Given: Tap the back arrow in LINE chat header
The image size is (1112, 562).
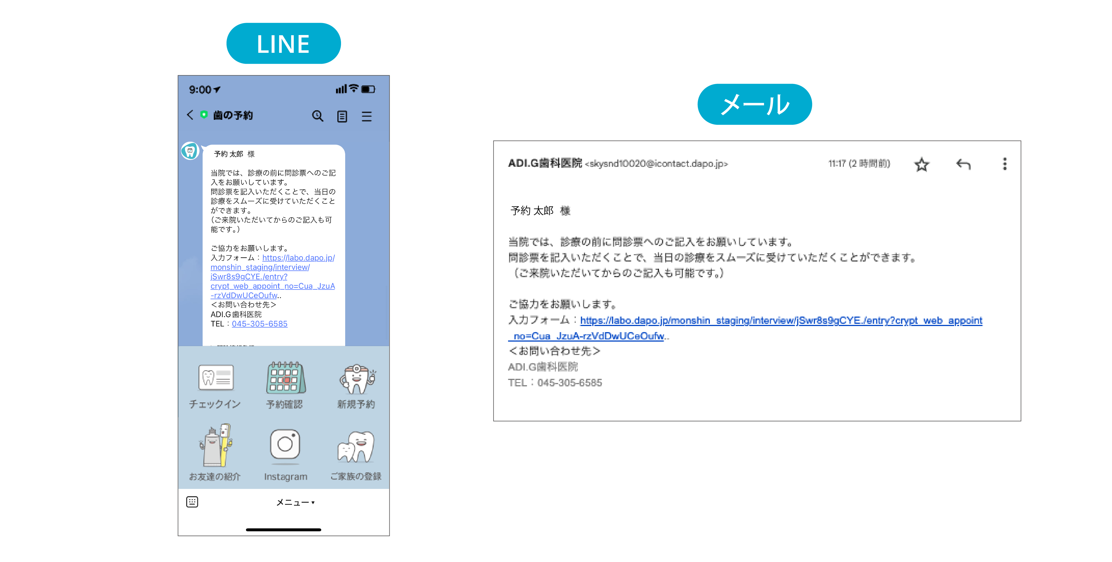Looking at the screenshot, I should point(190,115).
